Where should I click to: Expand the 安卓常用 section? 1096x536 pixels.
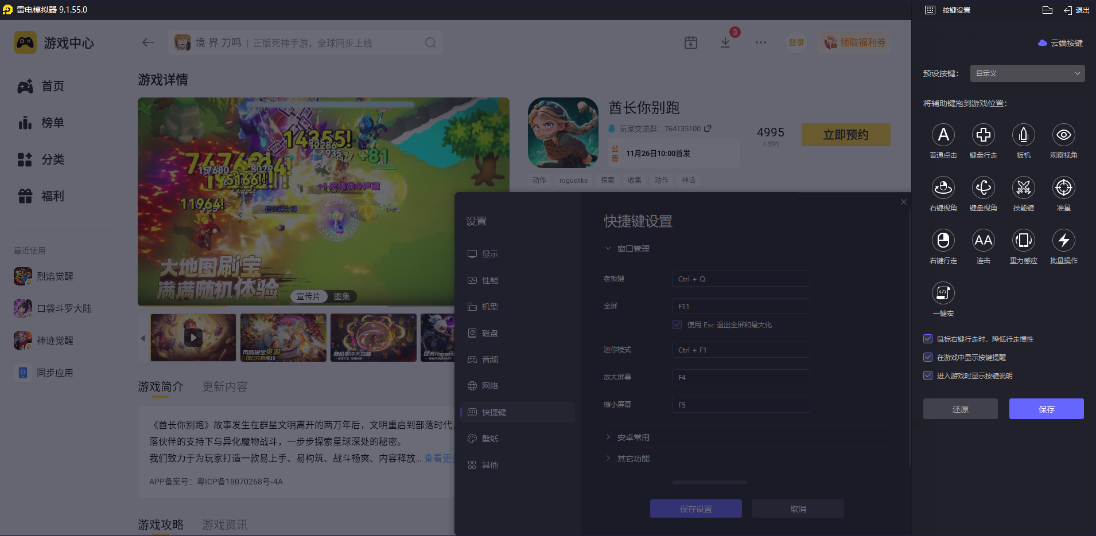pos(632,437)
